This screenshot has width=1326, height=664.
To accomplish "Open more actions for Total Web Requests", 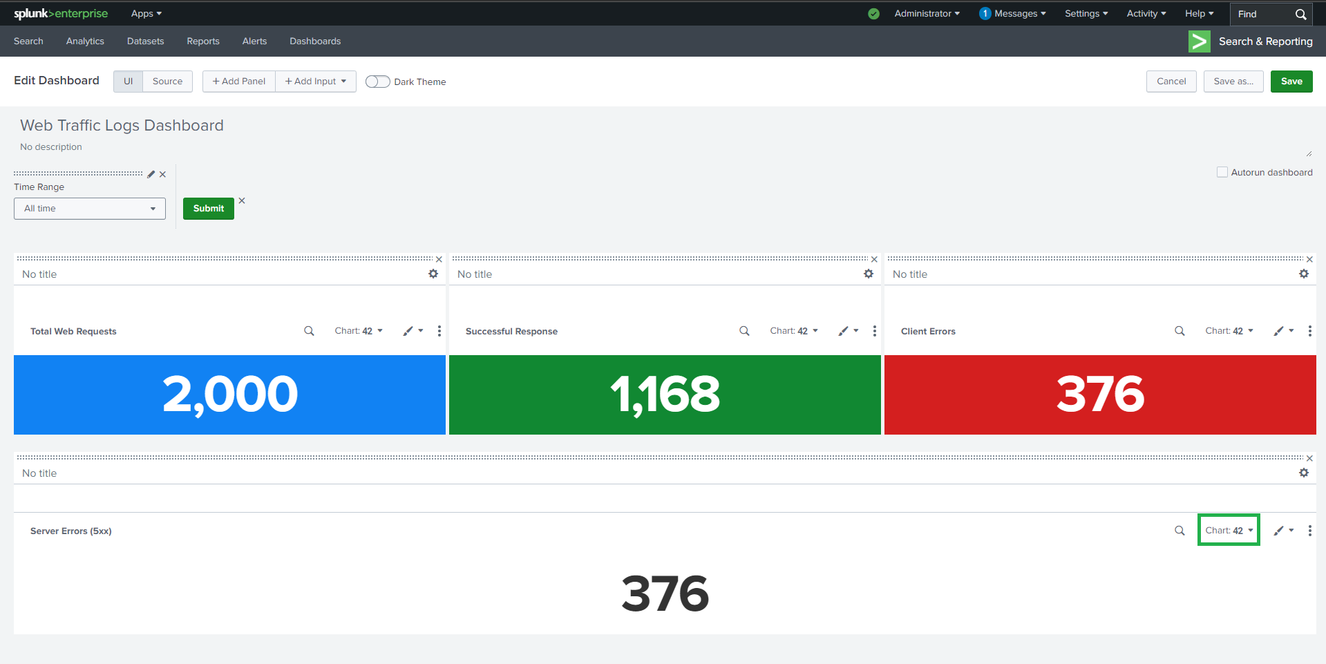I will (439, 331).
